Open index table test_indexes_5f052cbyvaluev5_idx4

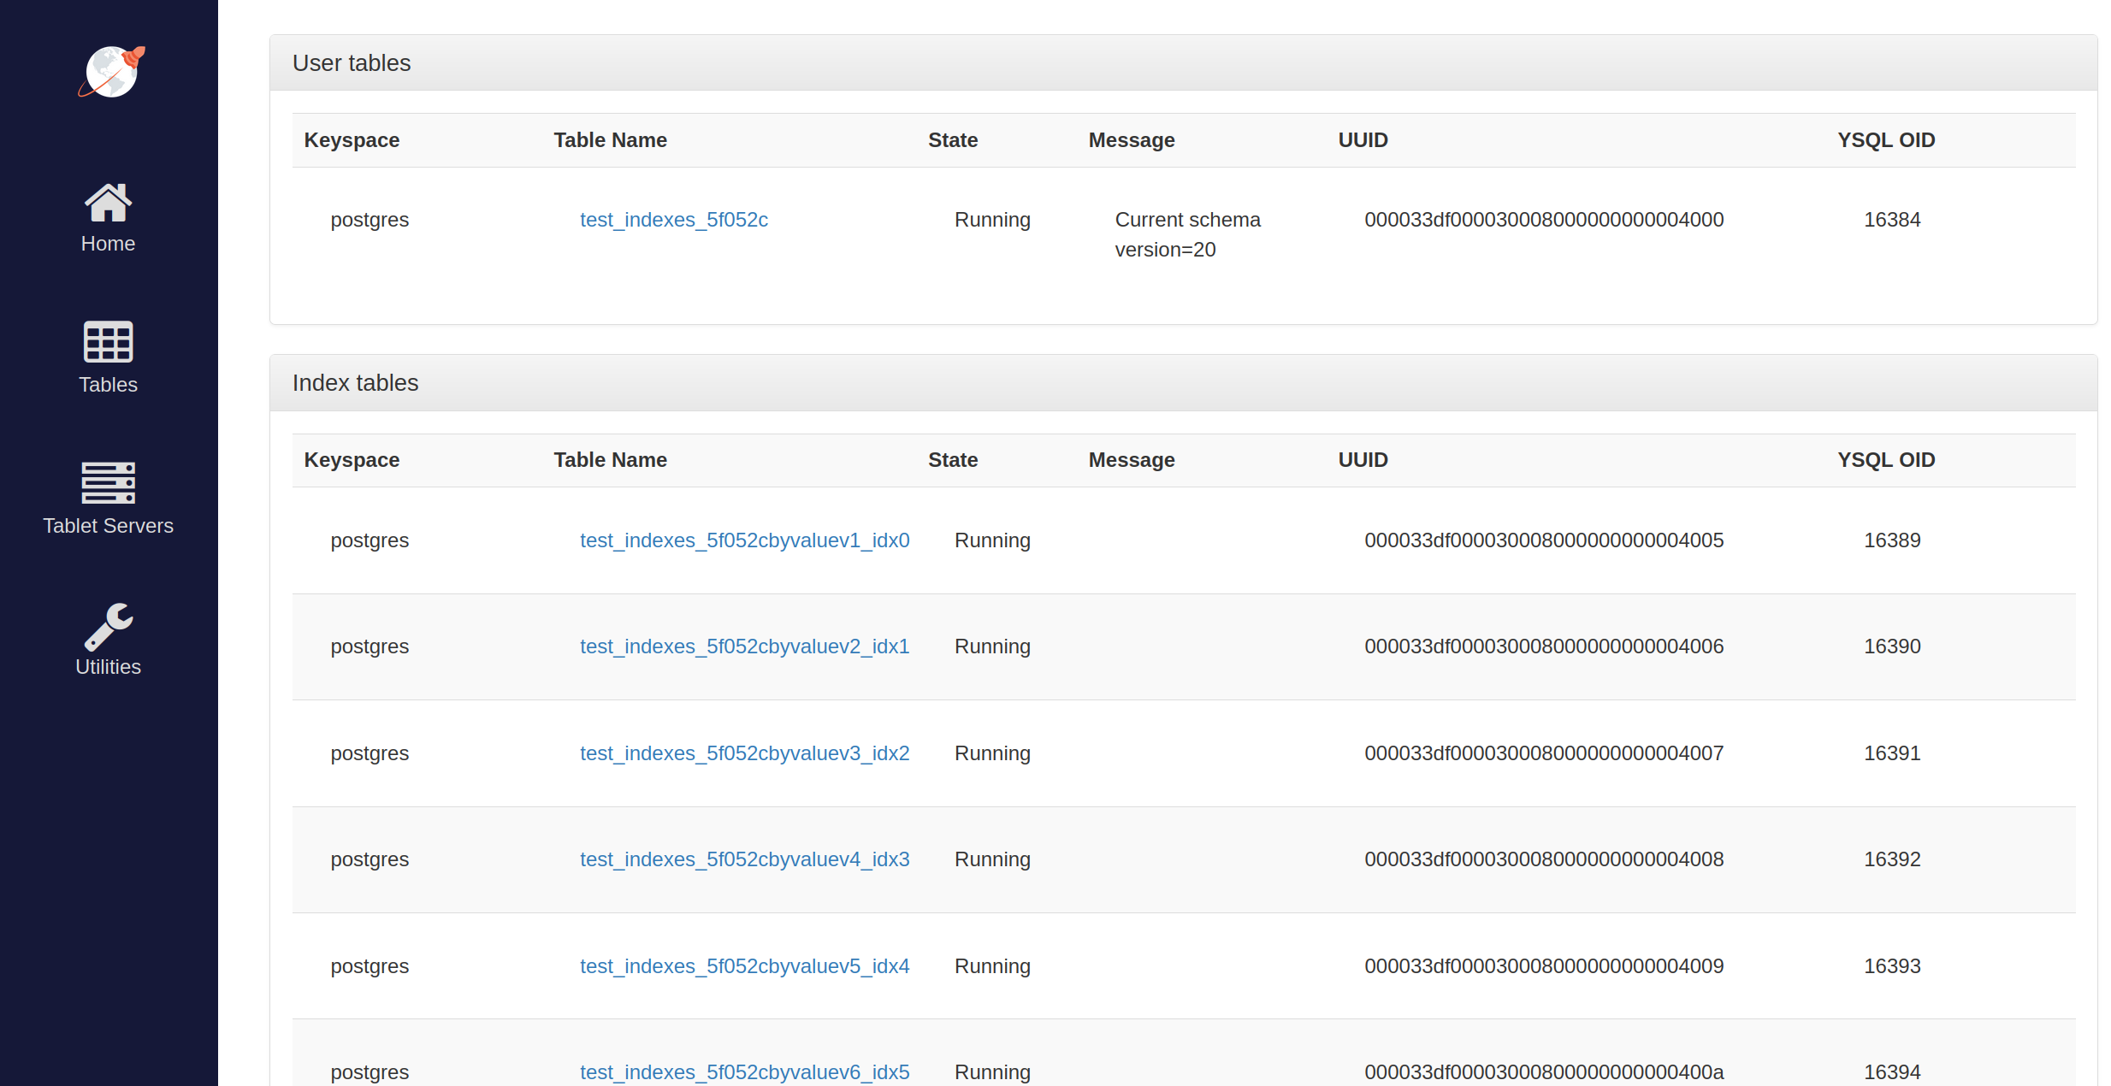pyautogui.click(x=744, y=965)
